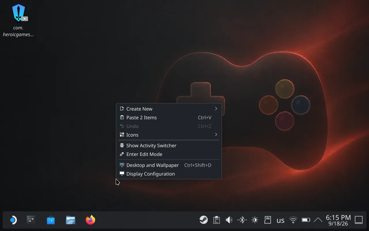Screen dimensions: 369x231
Task: Launch System Settings from the taskbar
Action: tap(31, 220)
